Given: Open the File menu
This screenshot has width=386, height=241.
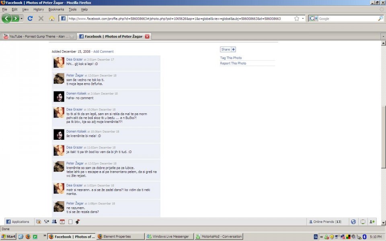Looking at the screenshot, I should coord(5,9).
